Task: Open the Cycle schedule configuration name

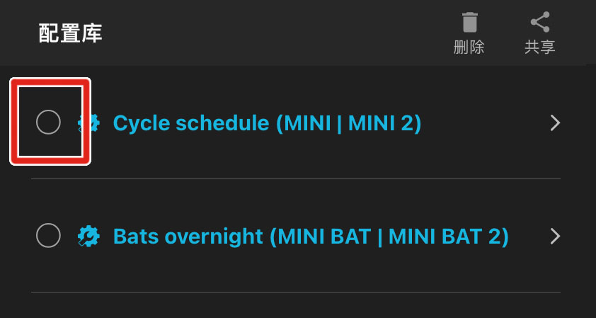Action: click(x=191, y=123)
